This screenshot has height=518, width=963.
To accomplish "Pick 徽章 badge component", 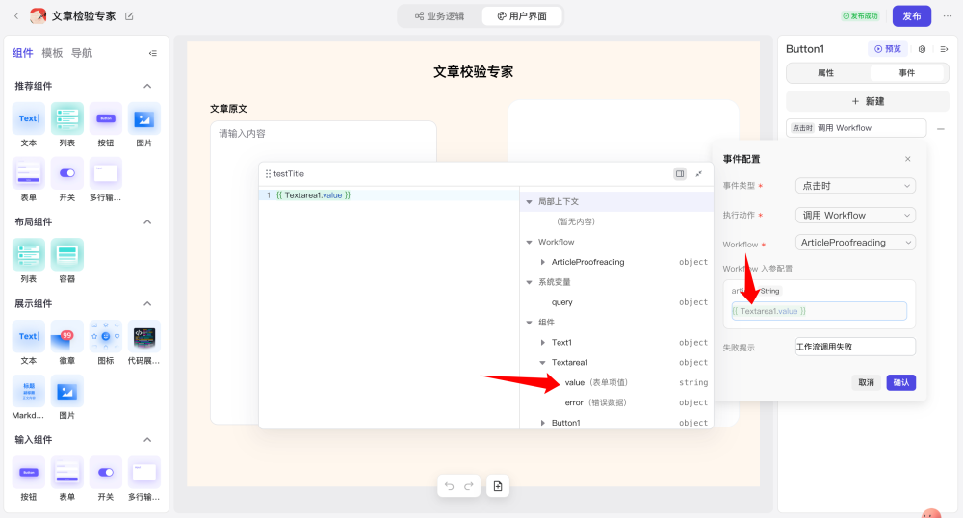I will coord(67,343).
